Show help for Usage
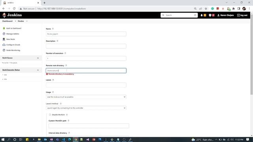Image resolution: width=253 pixels, height=142 pixels. pos(53,92)
